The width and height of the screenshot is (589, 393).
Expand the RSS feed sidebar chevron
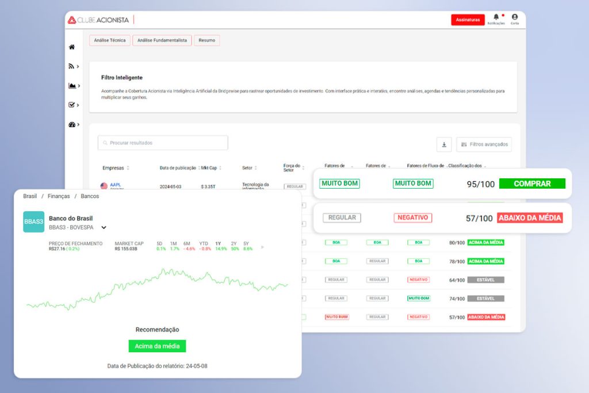(x=78, y=67)
